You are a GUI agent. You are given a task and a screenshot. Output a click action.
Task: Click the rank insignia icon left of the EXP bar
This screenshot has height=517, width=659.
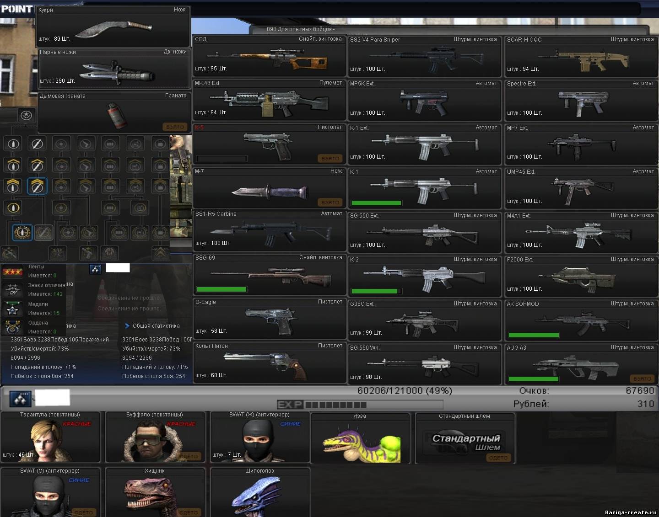tap(20, 400)
